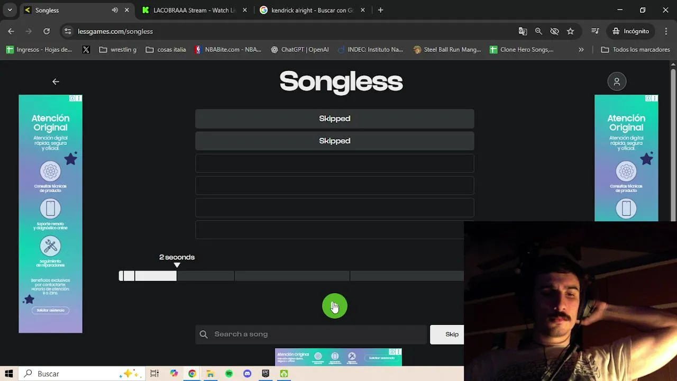Switch to the kendrick alright Google tab
Image resolution: width=677 pixels, height=381 pixels.
[312, 10]
